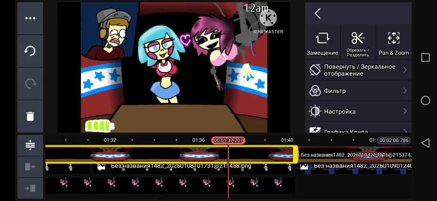The height and width of the screenshot is (201, 437).
Task: Tap the redo arrow icon
Action: tap(30, 84)
